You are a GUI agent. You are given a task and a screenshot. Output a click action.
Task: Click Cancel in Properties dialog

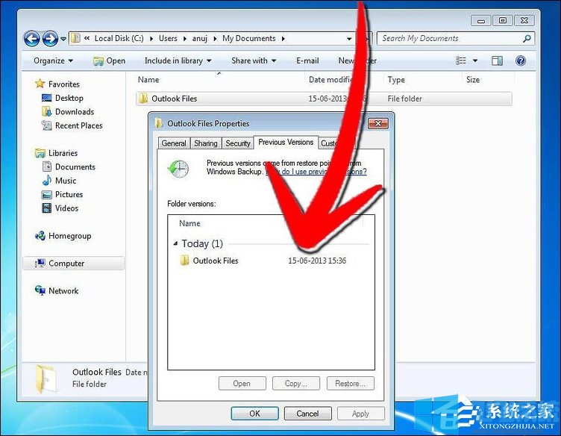pyautogui.click(x=307, y=414)
